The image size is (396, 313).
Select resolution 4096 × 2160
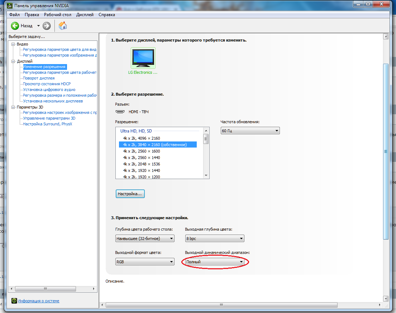click(158, 138)
